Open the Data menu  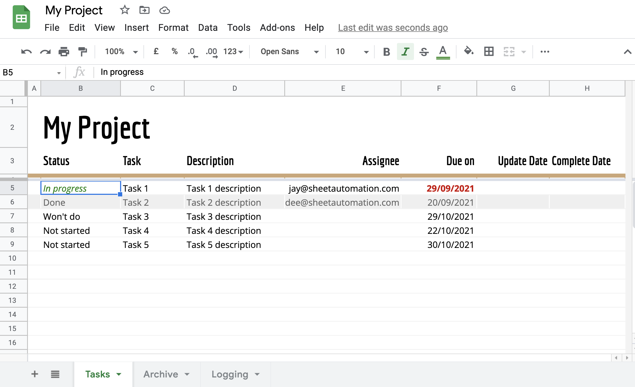pos(208,28)
